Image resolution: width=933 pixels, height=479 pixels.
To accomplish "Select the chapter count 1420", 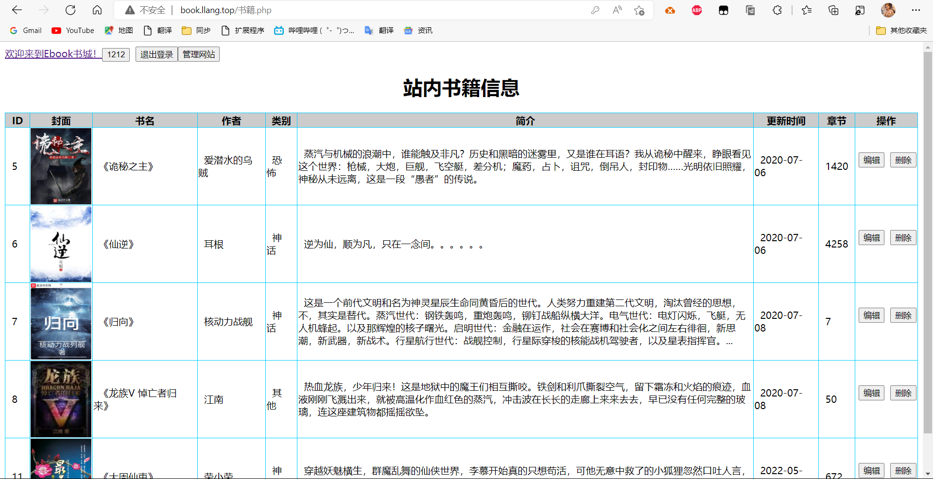I will (x=836, y=166).
